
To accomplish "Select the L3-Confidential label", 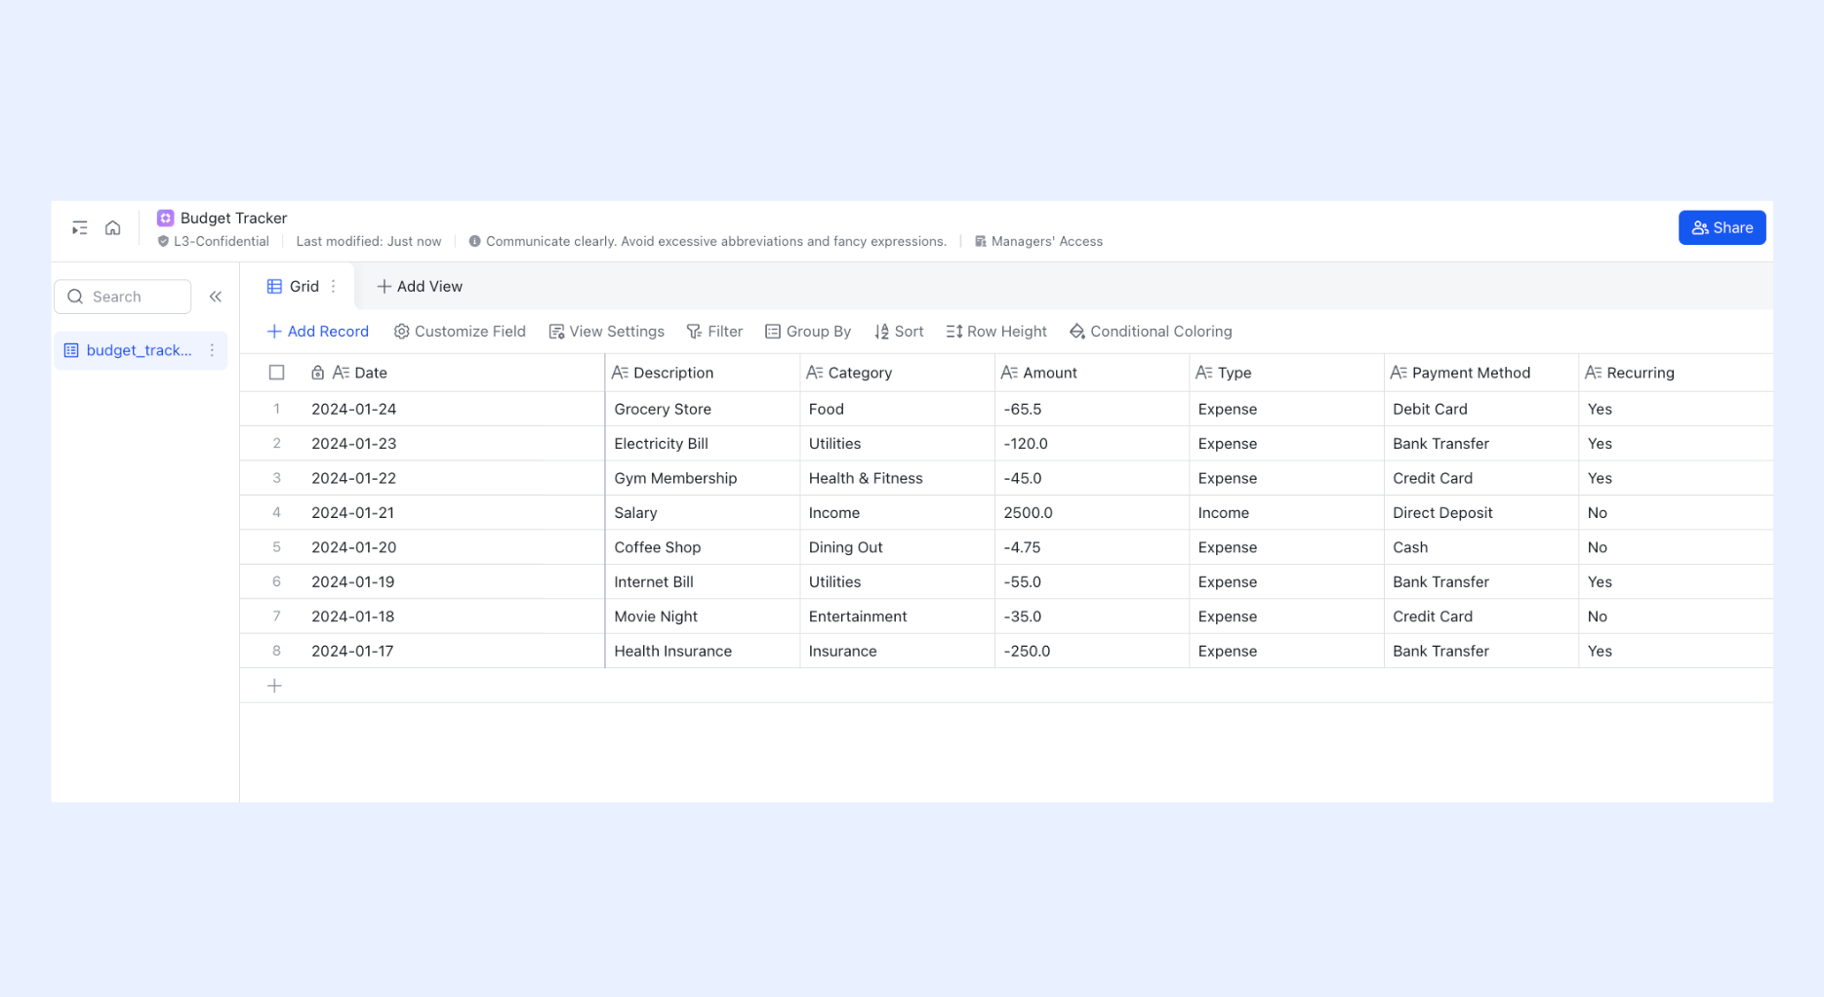I will tap(222, 242).
